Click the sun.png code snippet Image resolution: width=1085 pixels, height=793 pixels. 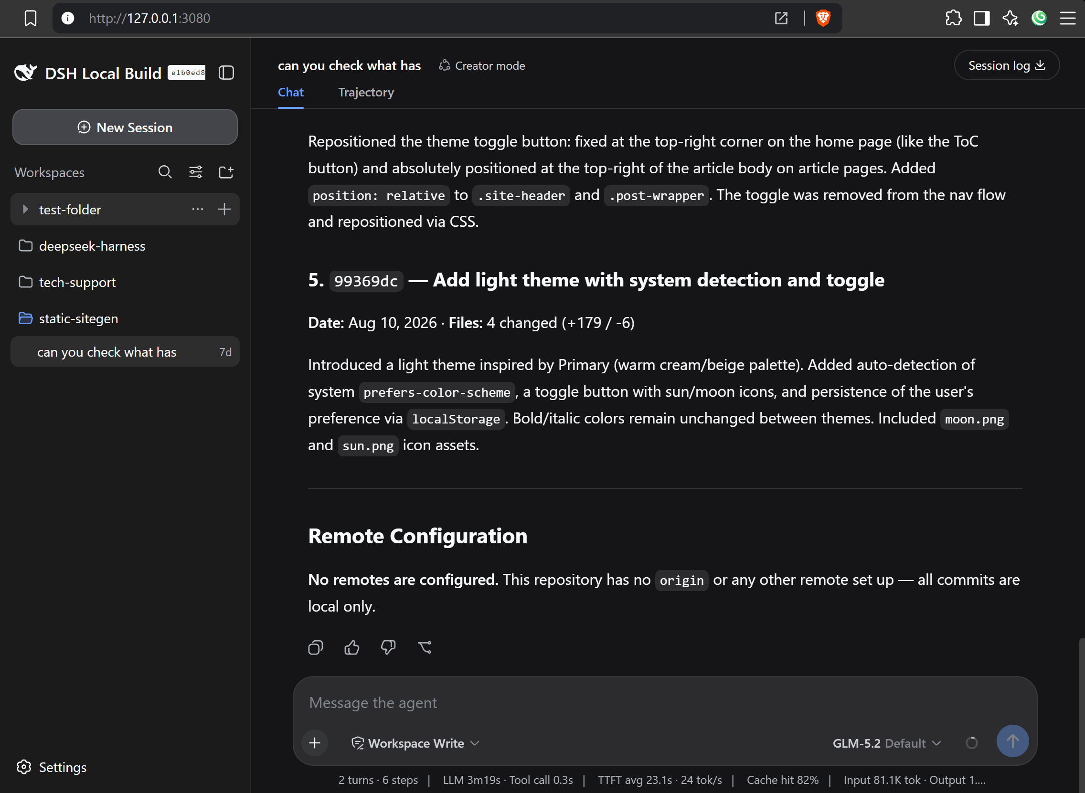point(368,445)
